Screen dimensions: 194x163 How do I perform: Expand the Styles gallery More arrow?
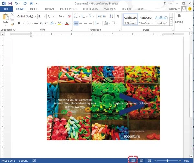171,24
